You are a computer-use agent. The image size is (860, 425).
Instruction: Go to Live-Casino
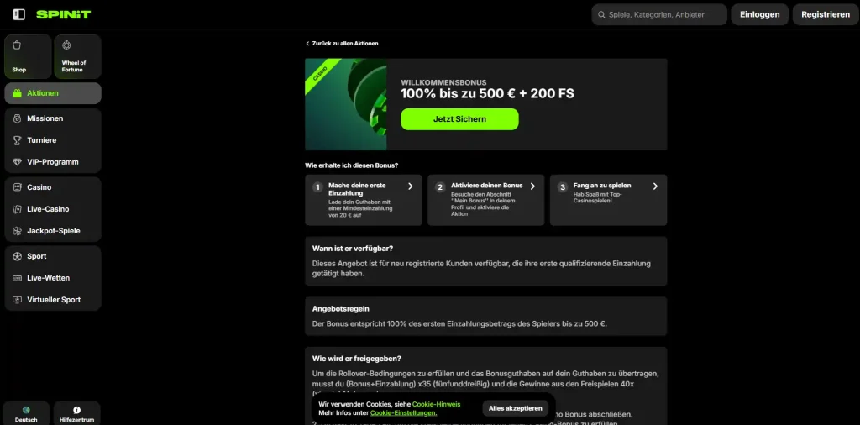tap(53, 209)
